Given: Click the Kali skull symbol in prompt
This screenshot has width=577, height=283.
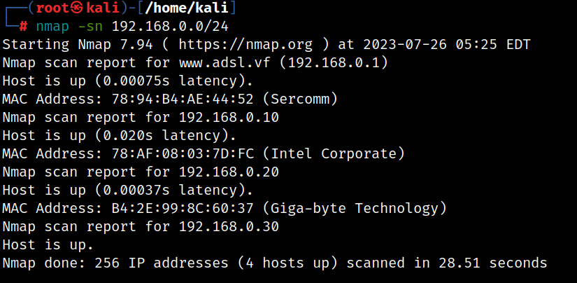Looking at the screenshot, I should pyautogui.click(x=77, y=8).
